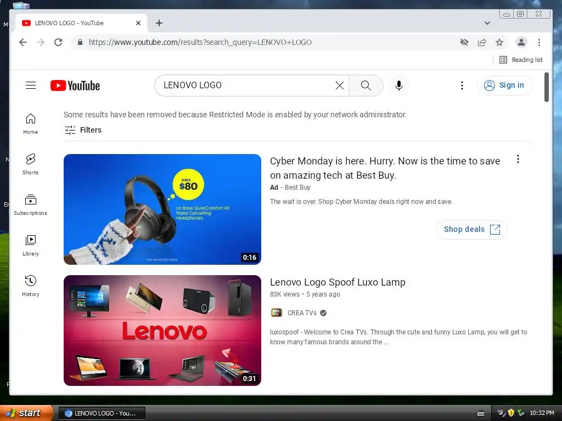This screenshot has width=562, height=421.
Task: Open History in the sidebar
Action: 31,286
